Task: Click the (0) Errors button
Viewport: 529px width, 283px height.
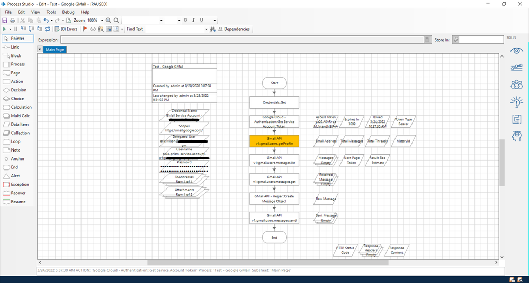Action: coord(66,29)
